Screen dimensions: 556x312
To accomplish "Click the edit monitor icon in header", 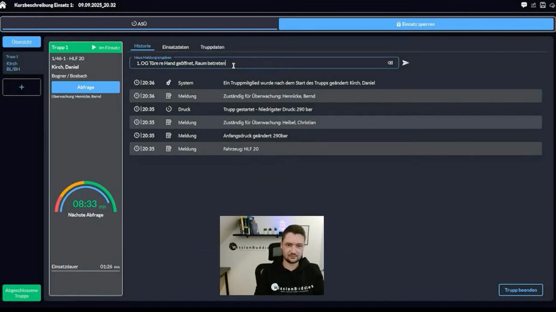I will pos(534,5).
